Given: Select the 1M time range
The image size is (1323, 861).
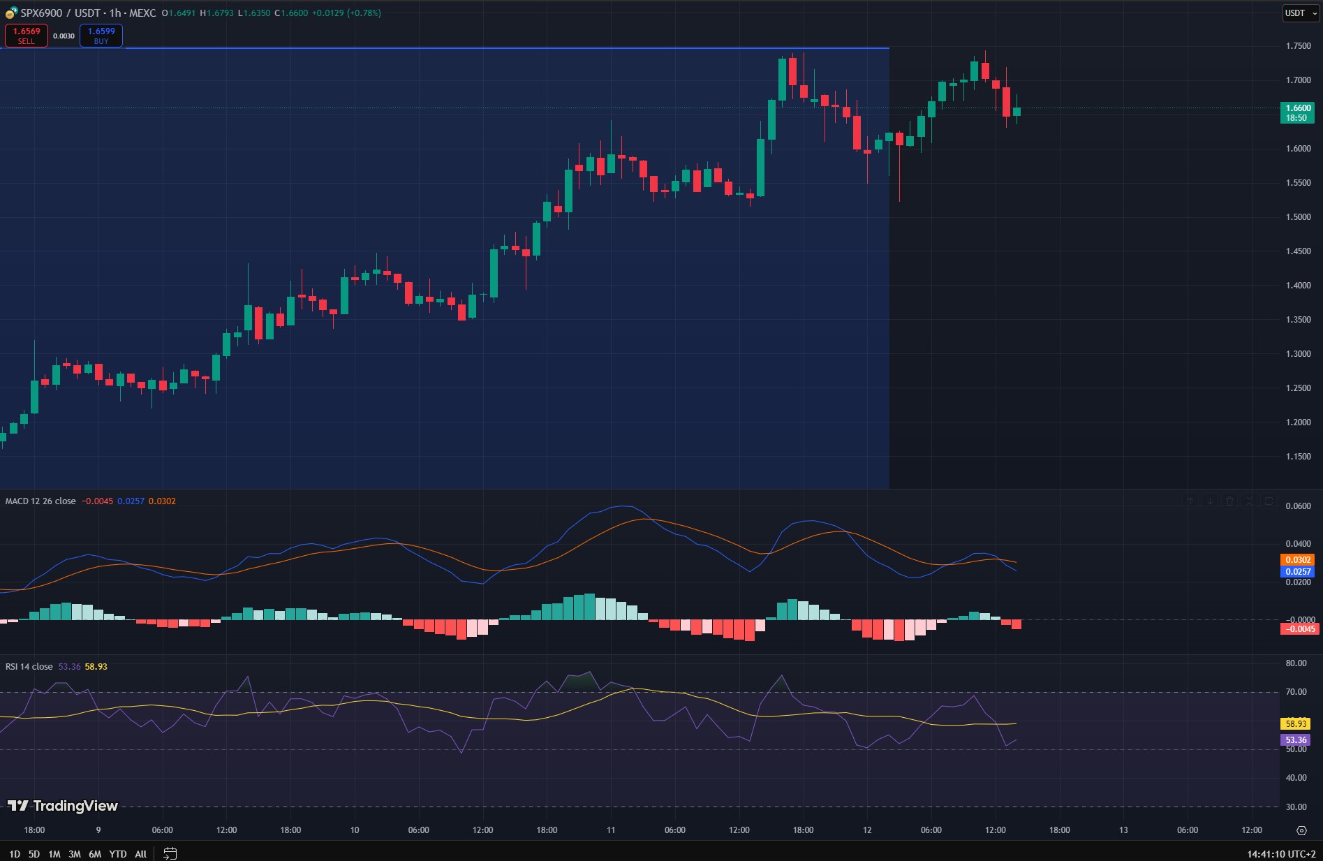Looking at the screenshot, I should pyautogui.click(x=54, y=853).
